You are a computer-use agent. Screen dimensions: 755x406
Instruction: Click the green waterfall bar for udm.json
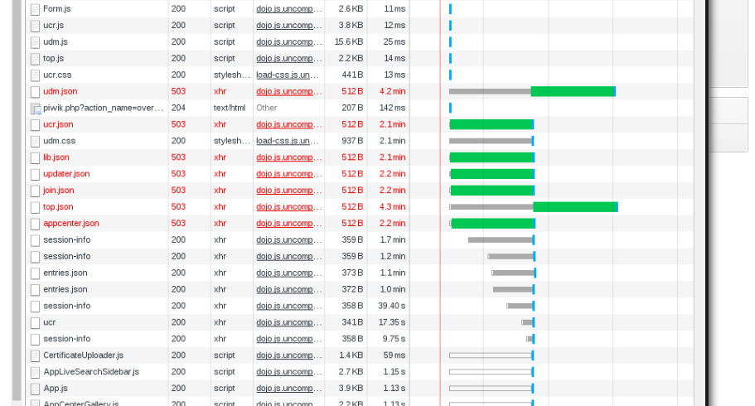pos(572,91)
